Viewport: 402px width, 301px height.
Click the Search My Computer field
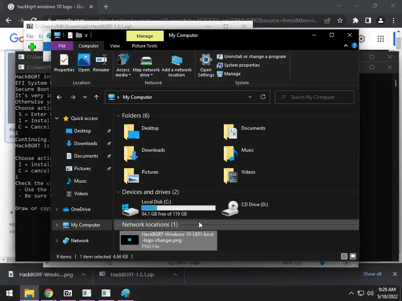point(314,97)
